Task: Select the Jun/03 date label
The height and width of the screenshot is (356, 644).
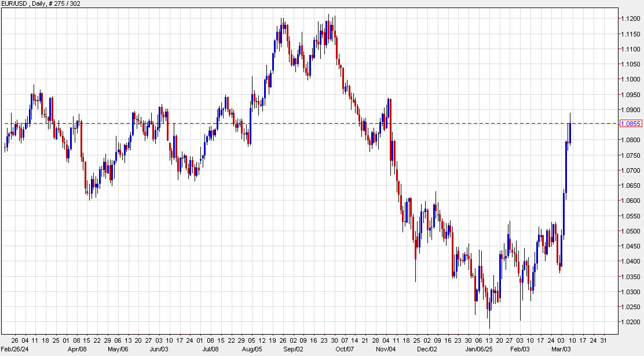Action: pyautogui.click(x=159, y=350)
